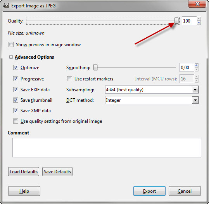Collapse the Advanced Options section

coord(11,57)
